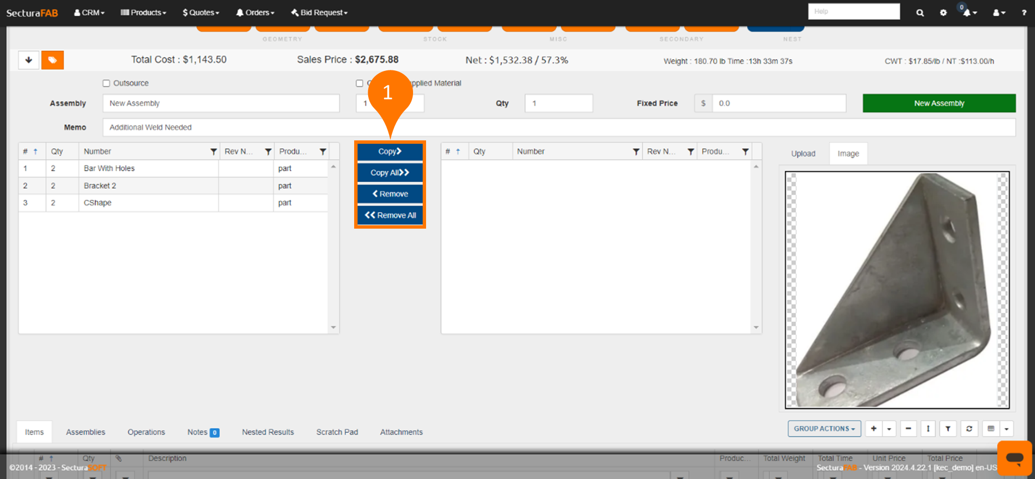Click the Copy All button

point(390,173)
